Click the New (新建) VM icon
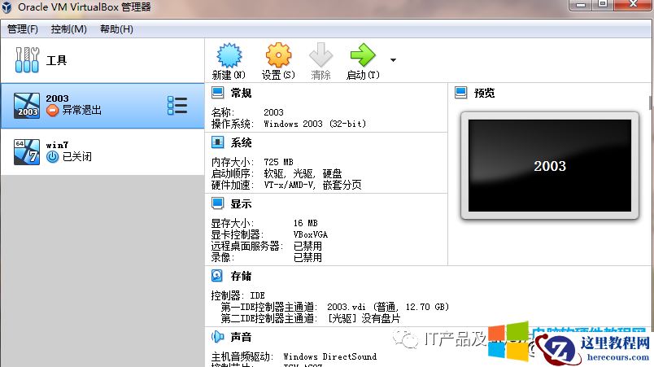 [x=229, y=55]
